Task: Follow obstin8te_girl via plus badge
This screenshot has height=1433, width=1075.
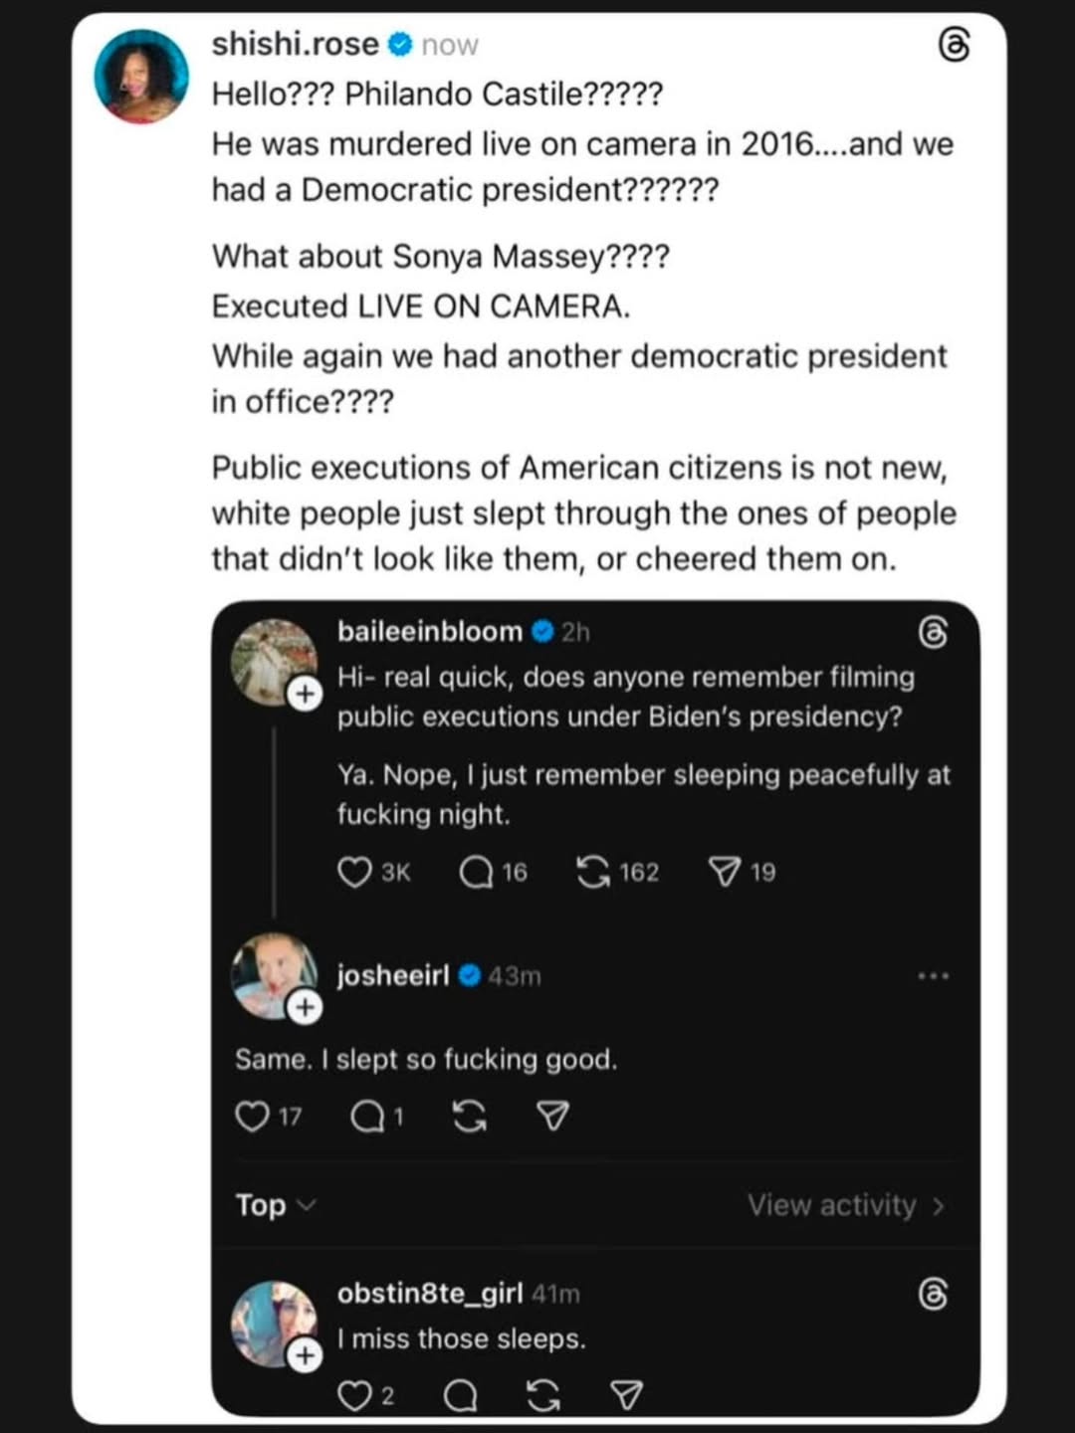Action: coord(305,1355)
